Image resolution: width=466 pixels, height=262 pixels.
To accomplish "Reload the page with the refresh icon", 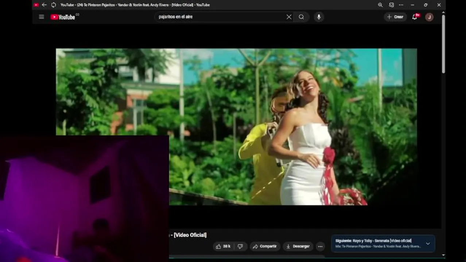I will coord(54,5).
